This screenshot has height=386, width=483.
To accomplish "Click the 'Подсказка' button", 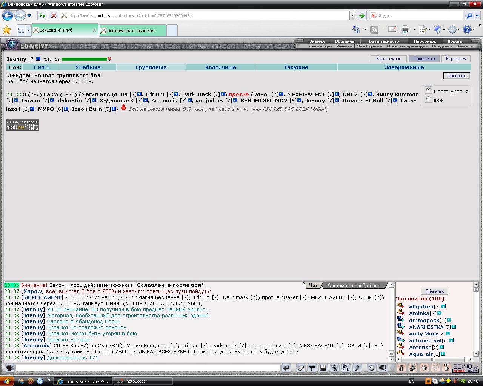I will click(x=424, y=59).
